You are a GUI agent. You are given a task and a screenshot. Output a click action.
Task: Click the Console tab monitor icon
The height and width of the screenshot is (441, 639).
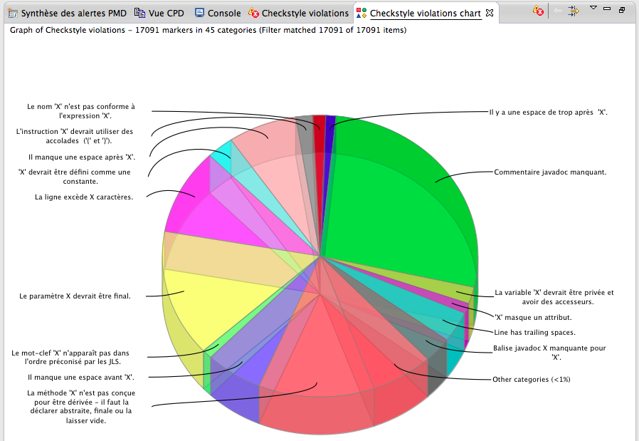[200, 13]
